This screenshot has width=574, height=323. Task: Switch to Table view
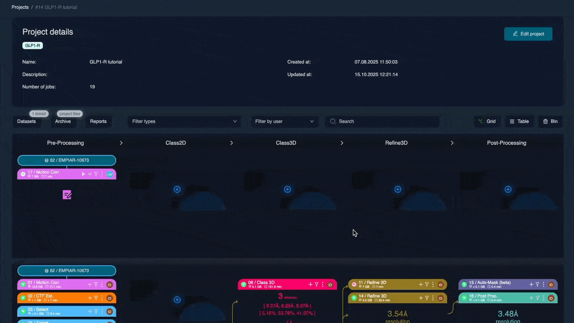(519, 121)
